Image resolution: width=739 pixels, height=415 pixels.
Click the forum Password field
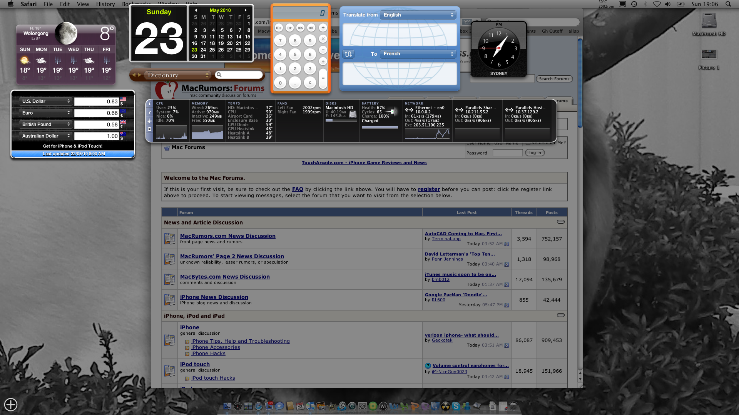click(x=507, y=153)
